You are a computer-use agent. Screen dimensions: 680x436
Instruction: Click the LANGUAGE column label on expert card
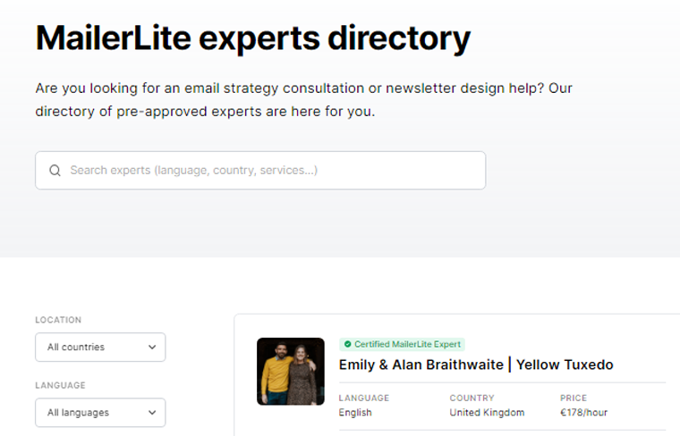(x=364, y=398)
